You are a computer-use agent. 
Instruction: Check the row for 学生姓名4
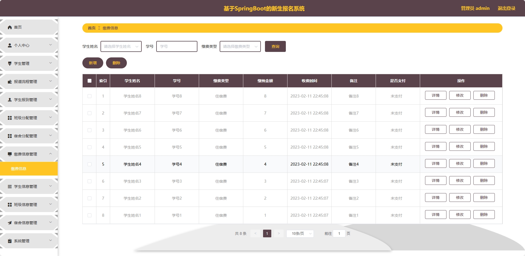tap(90, 164)
